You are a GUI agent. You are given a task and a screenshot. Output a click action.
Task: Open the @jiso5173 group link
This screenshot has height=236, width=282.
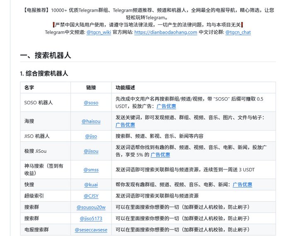pyautogui.click(x=91, y=218)
